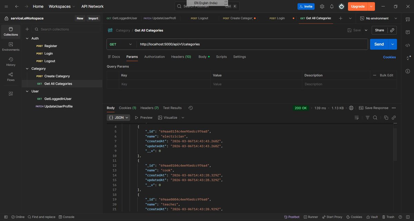Viewport: 414px width, 221px height.
Task: Click the network globe icon in response bar
Action: (x=351, y=108)
